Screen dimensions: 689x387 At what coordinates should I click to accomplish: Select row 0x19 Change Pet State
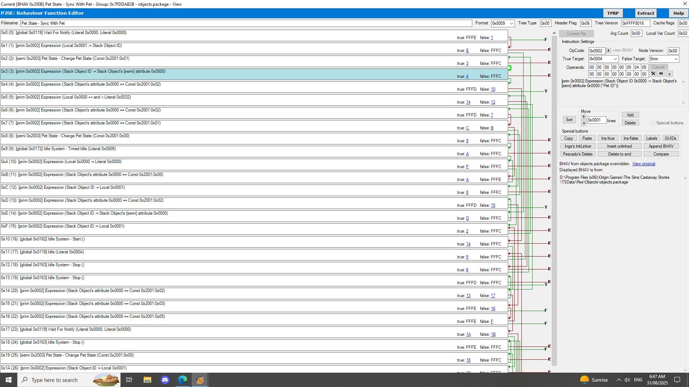coord(254,358)
